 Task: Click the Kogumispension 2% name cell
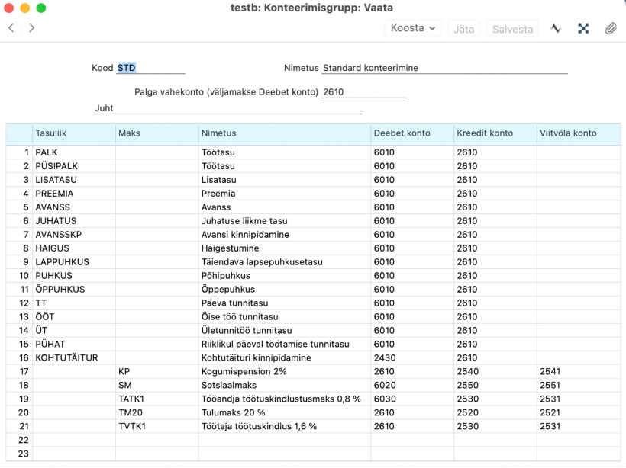point(285,371)
